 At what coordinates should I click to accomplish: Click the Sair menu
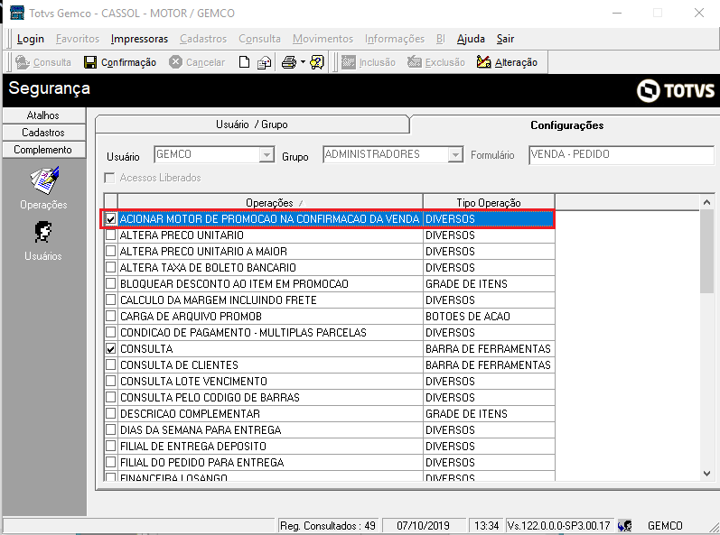point(505,39)
